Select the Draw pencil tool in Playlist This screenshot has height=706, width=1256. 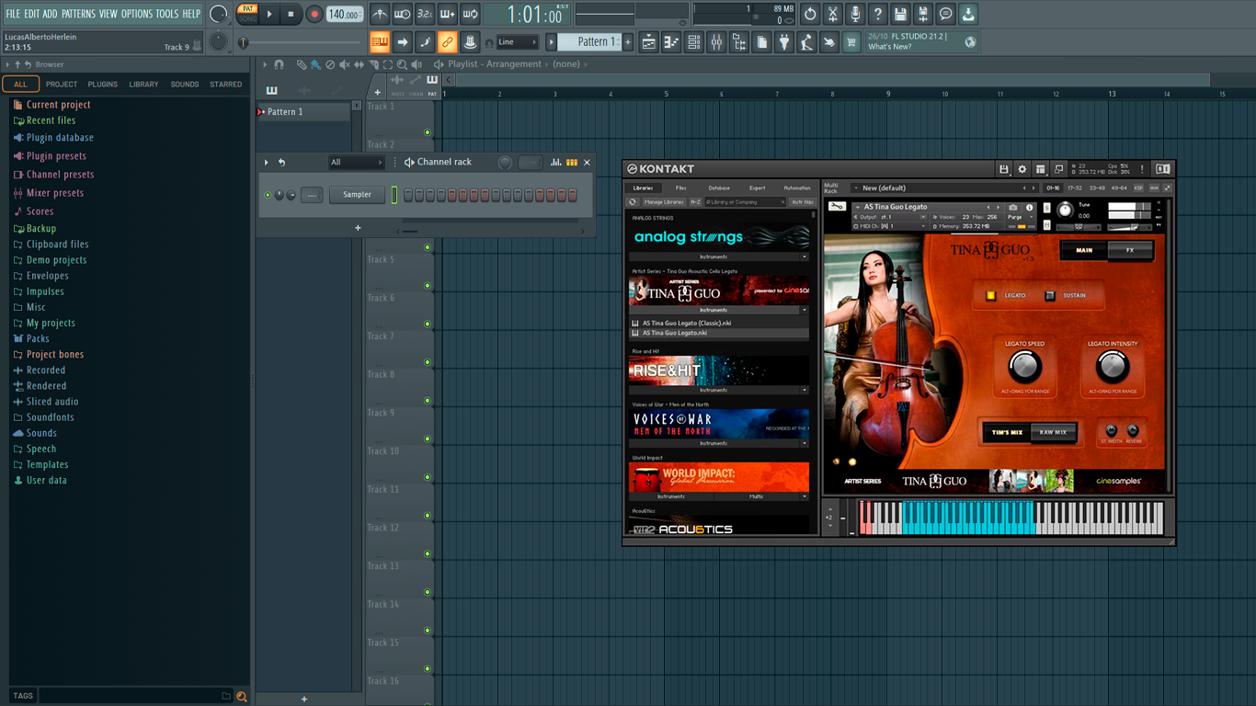(301, 64)
